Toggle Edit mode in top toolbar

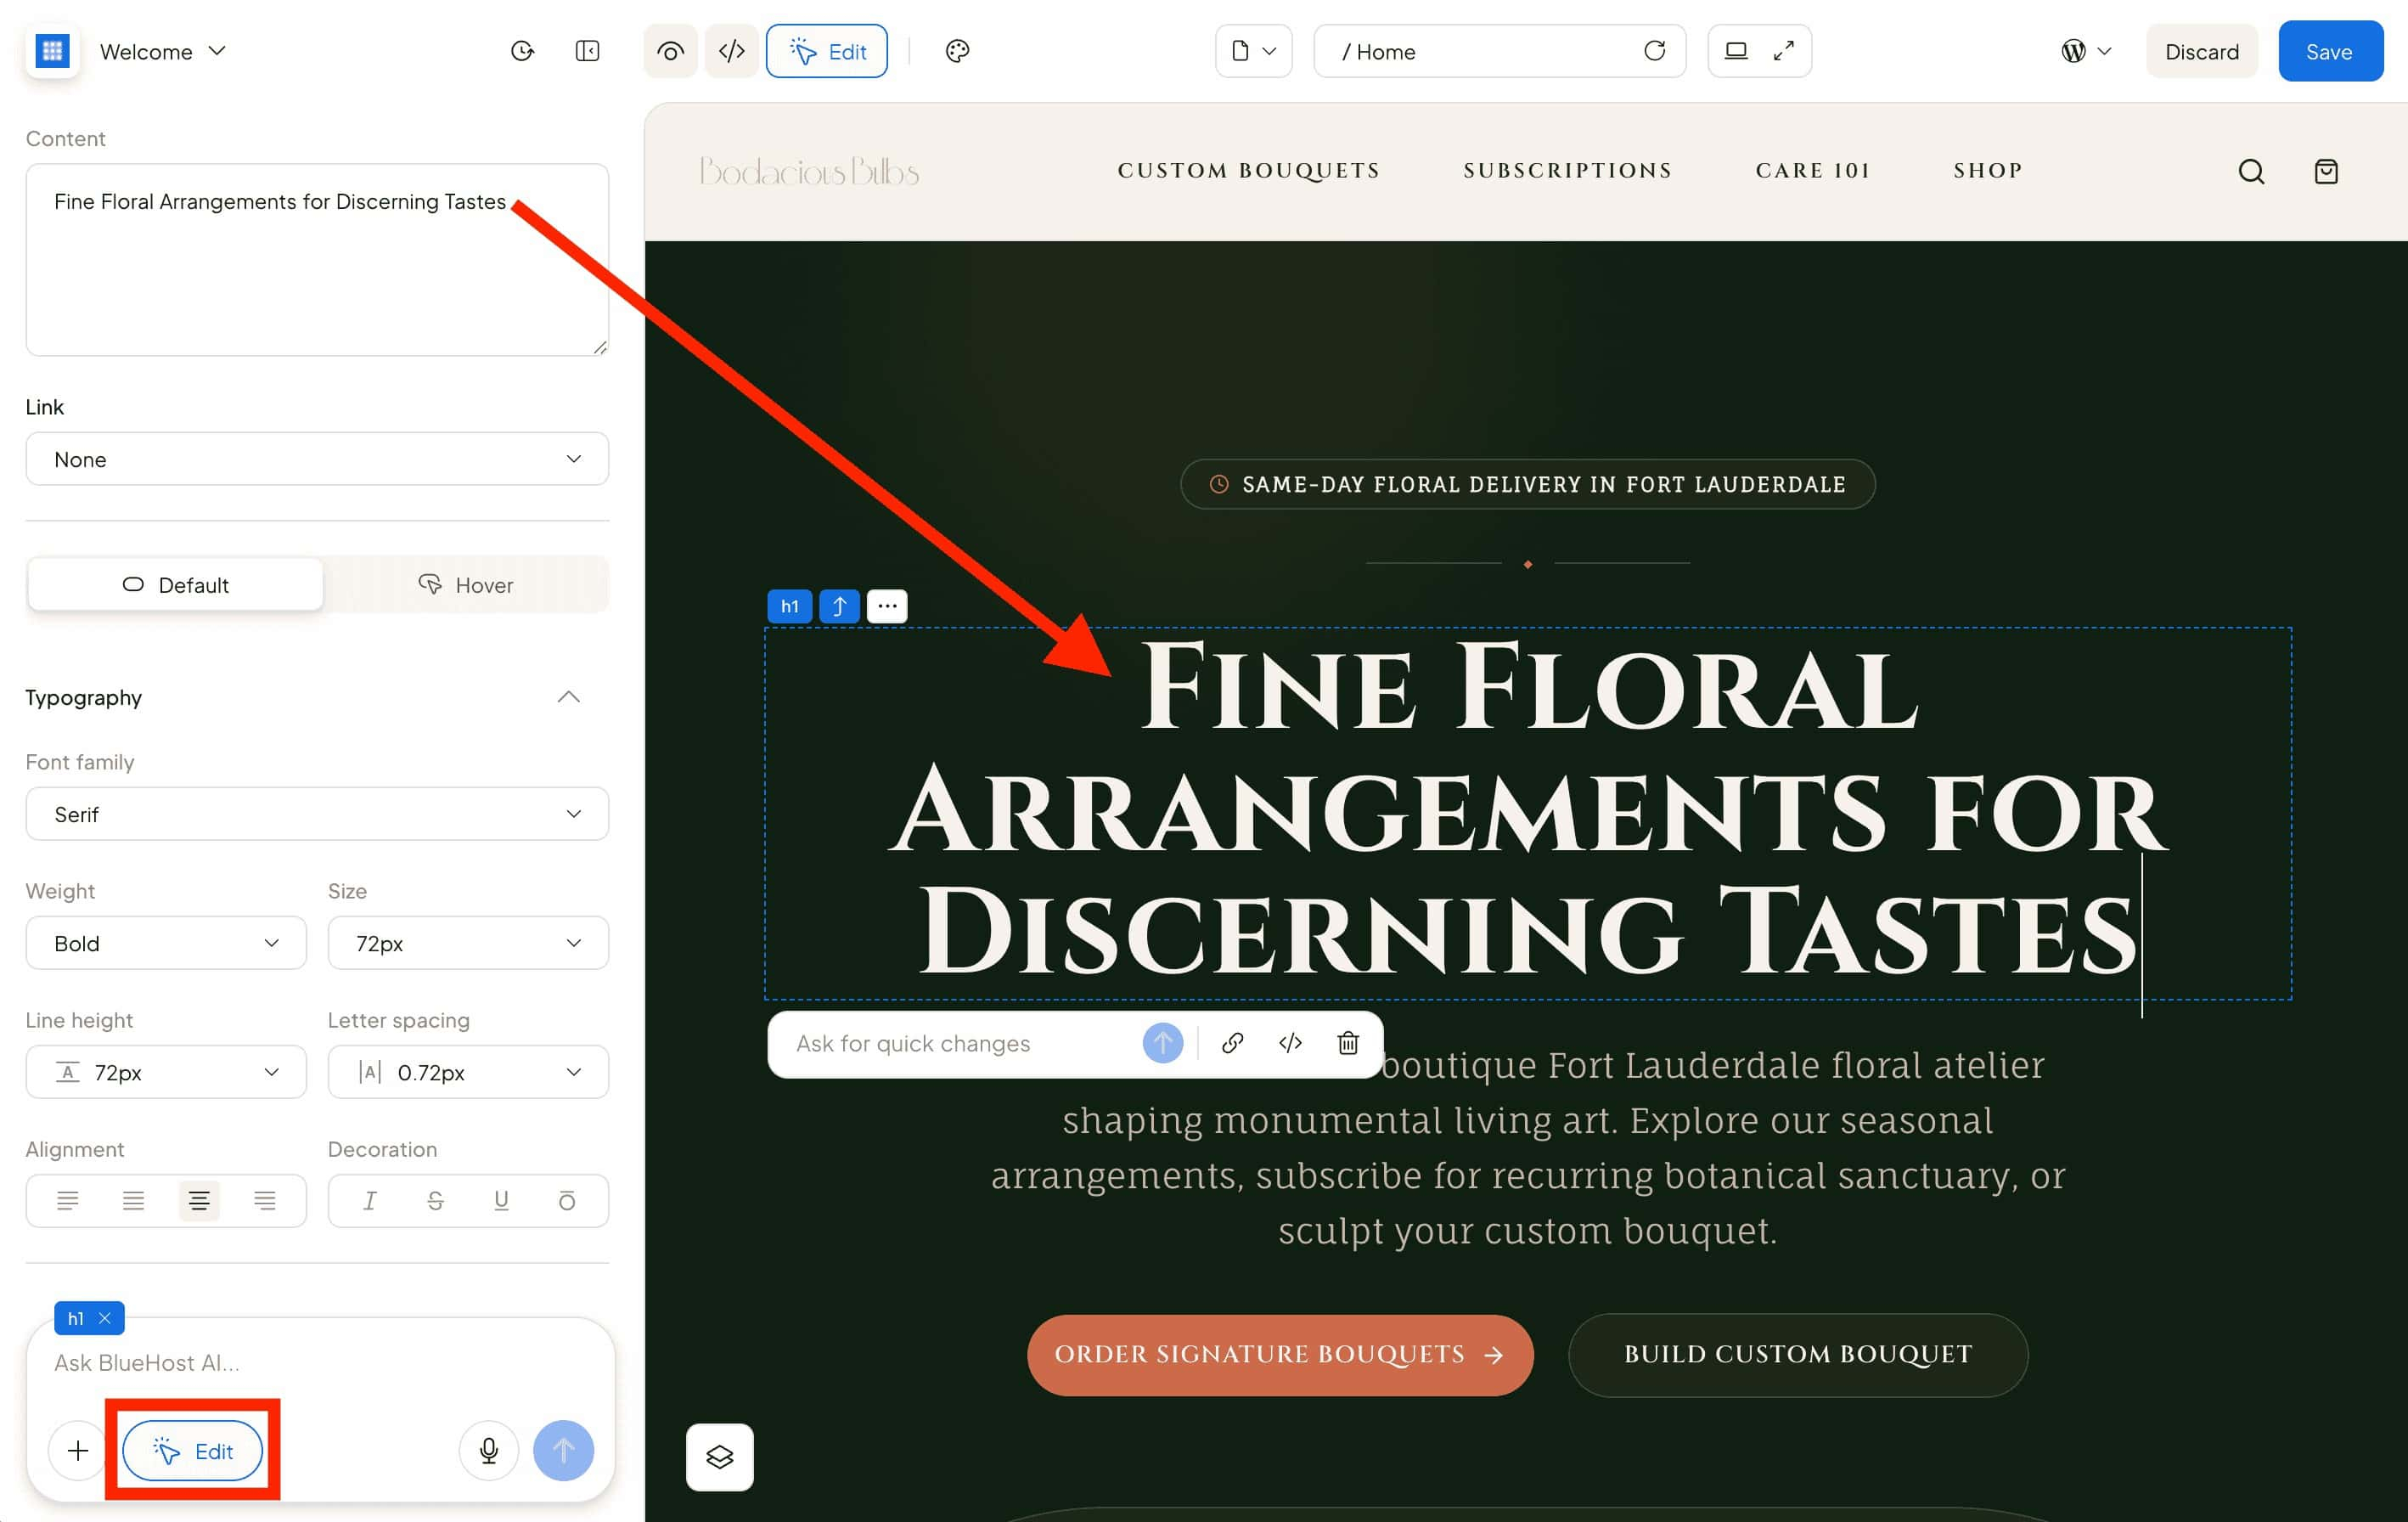(x=827, y=51)
